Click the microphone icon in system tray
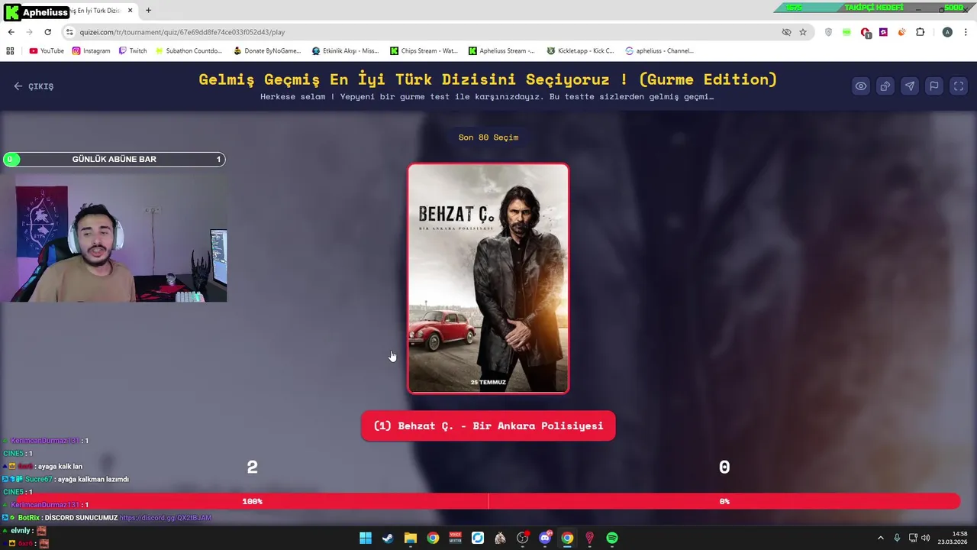This screenshot has height=550, width=977. click(897, 538)
